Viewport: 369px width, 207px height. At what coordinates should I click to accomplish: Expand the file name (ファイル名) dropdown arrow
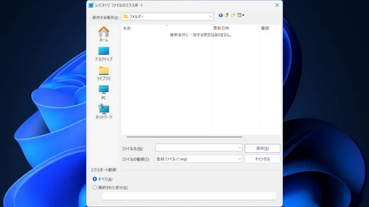(239, 148)
